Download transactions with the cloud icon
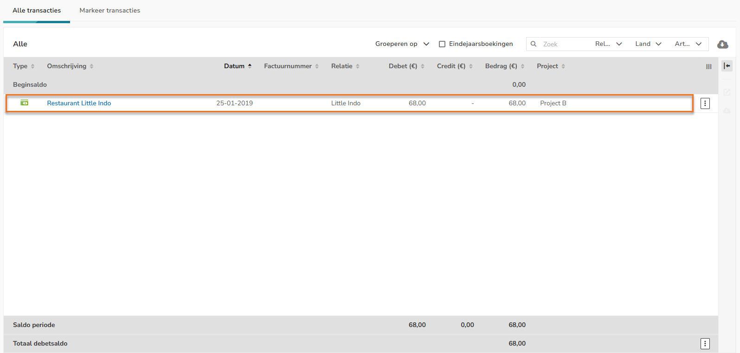 pyautogui.click(x=722, y=44)
